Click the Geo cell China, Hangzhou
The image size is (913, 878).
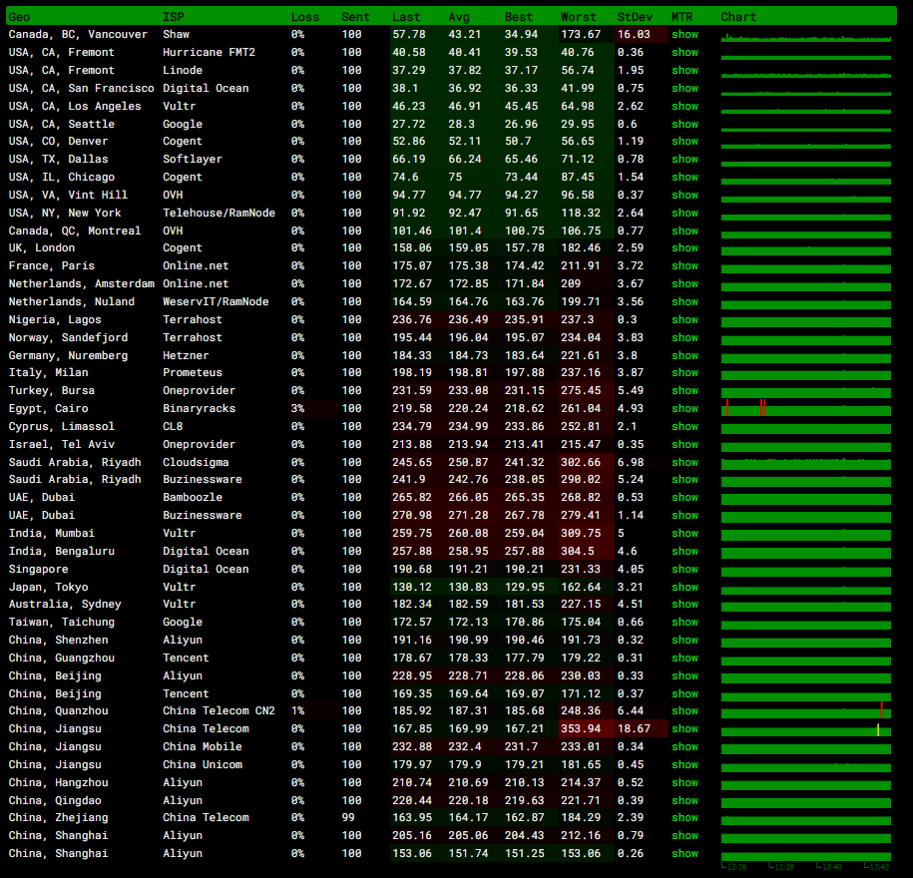click(x=58, y=783)
